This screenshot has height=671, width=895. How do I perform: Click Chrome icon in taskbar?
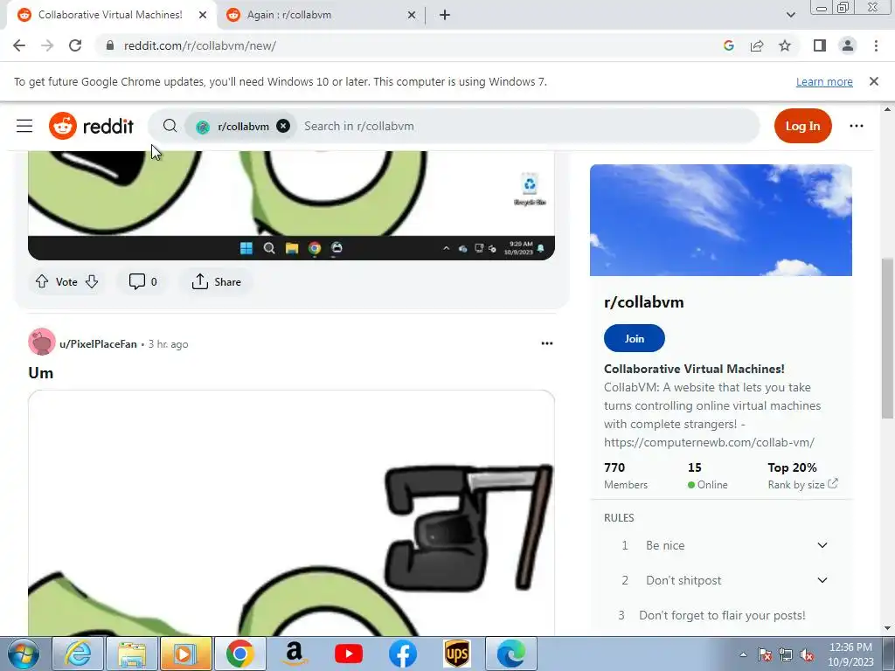(x=240, y=654)
